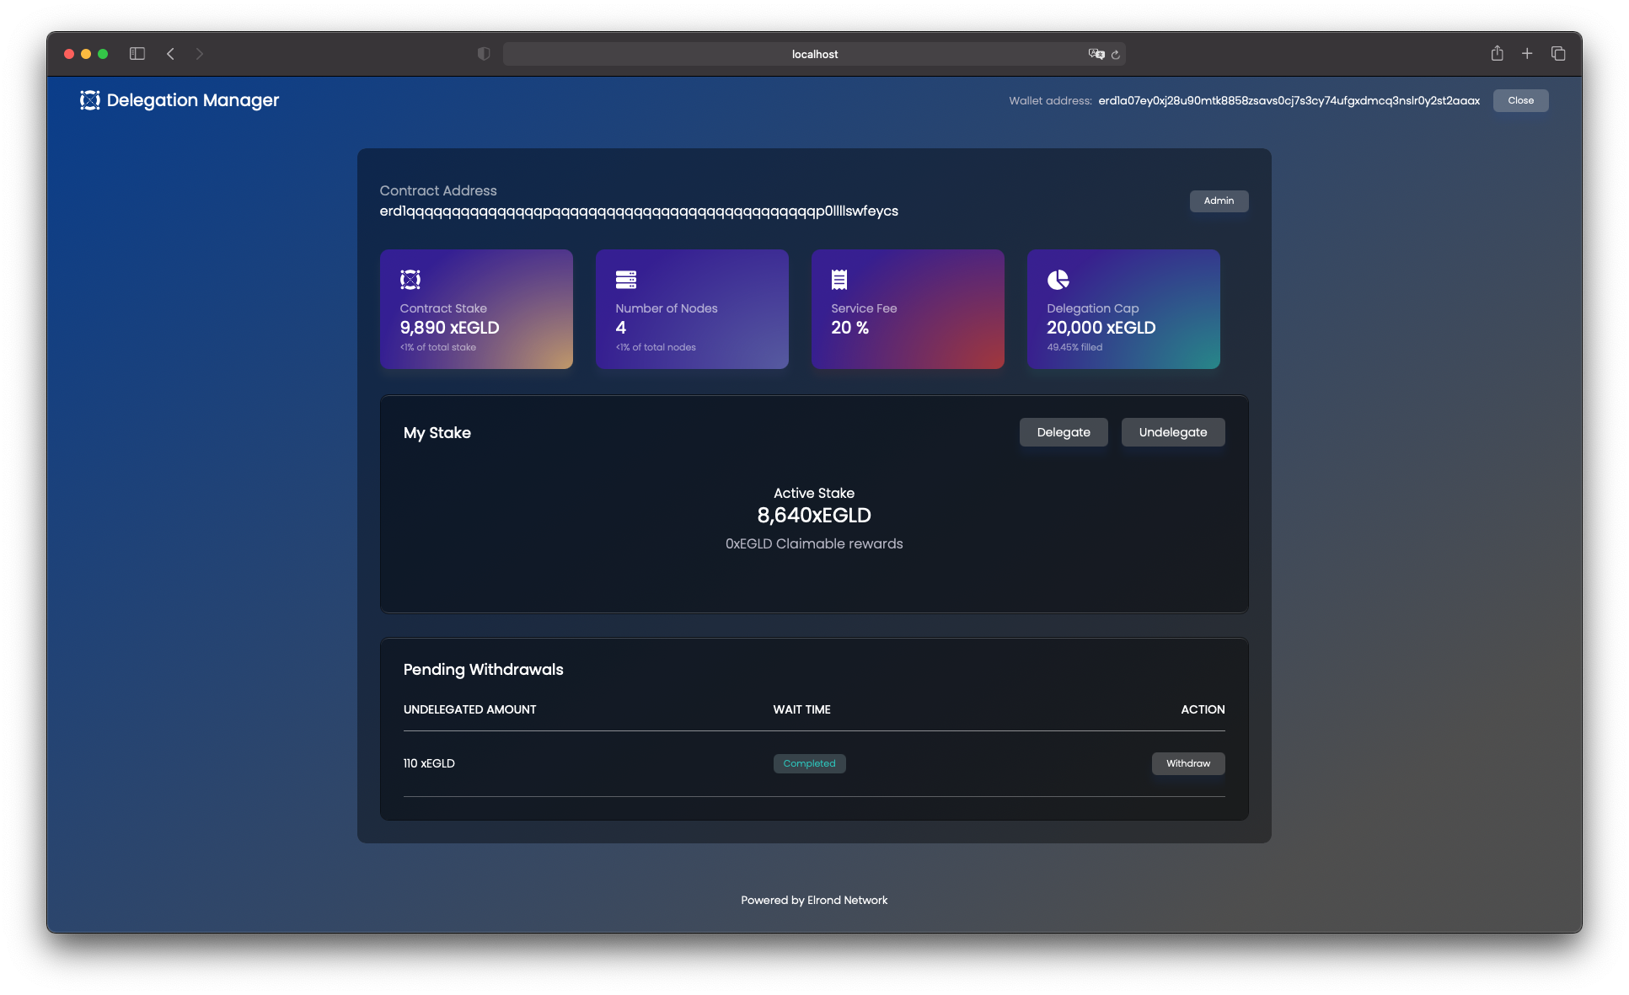Click the translate icon in address bar
Viewport: 1629px width, 995px height.
click(1096, 54)
